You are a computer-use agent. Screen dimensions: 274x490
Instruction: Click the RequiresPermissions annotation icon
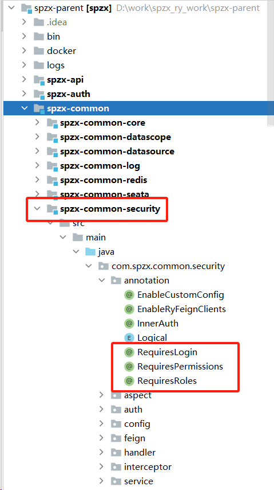(x=129, y=367)
